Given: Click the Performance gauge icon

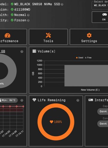Looking at the screenshot, I should tap(7, 35).
